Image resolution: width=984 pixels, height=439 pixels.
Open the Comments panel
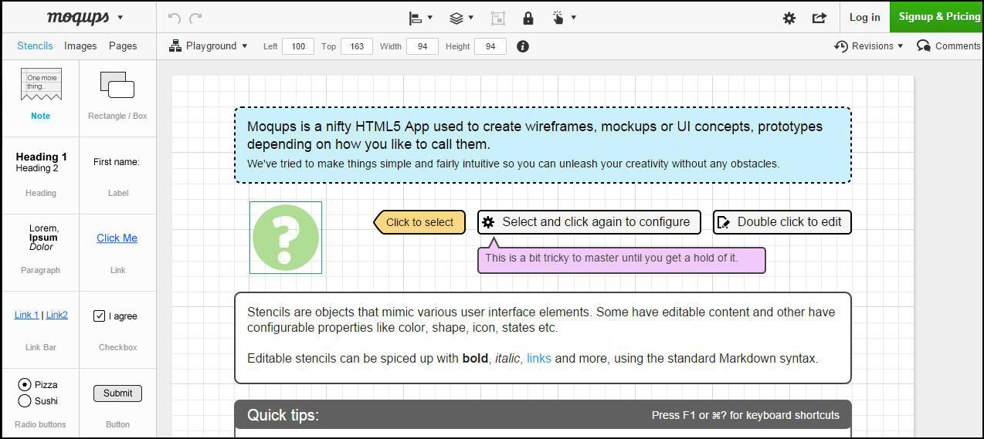point(949,46)
